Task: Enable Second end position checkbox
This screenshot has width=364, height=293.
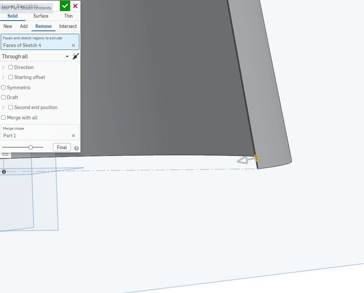Action: [x=11, y=108]
